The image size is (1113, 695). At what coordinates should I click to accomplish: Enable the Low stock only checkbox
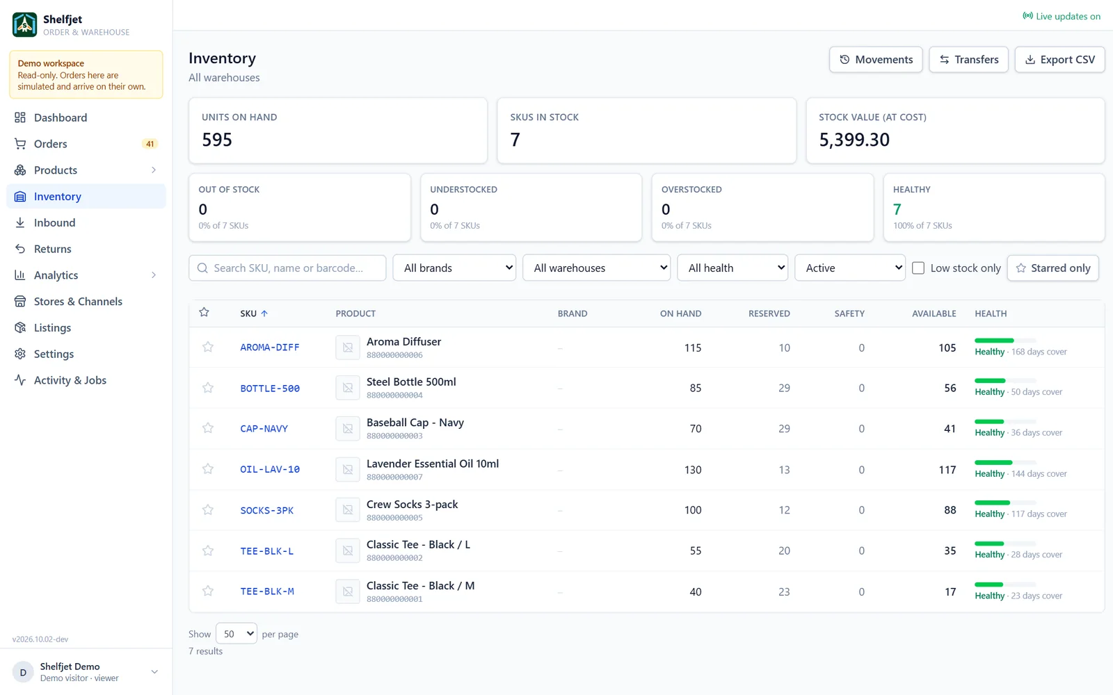[918, 268]
